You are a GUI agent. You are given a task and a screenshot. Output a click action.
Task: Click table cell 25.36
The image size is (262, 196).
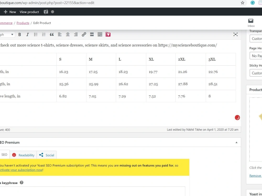pyautogui.click(x=71, y=84)
